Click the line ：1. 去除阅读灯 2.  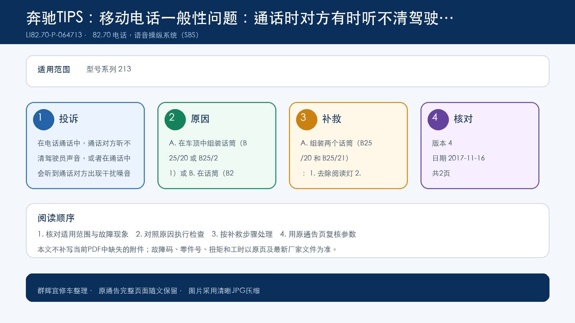pyautogui.click(x=331, y=173)
